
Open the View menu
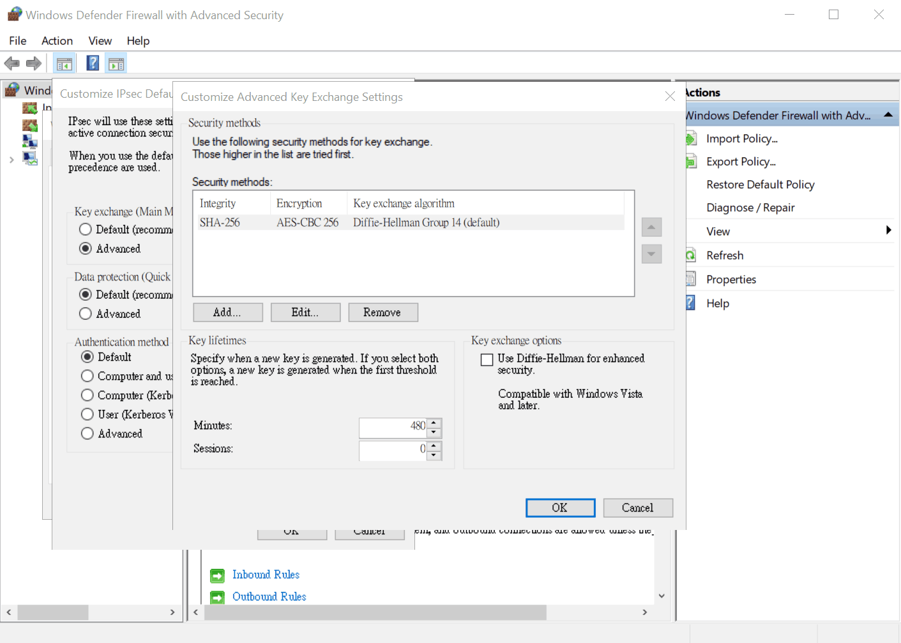click(100, 41)
